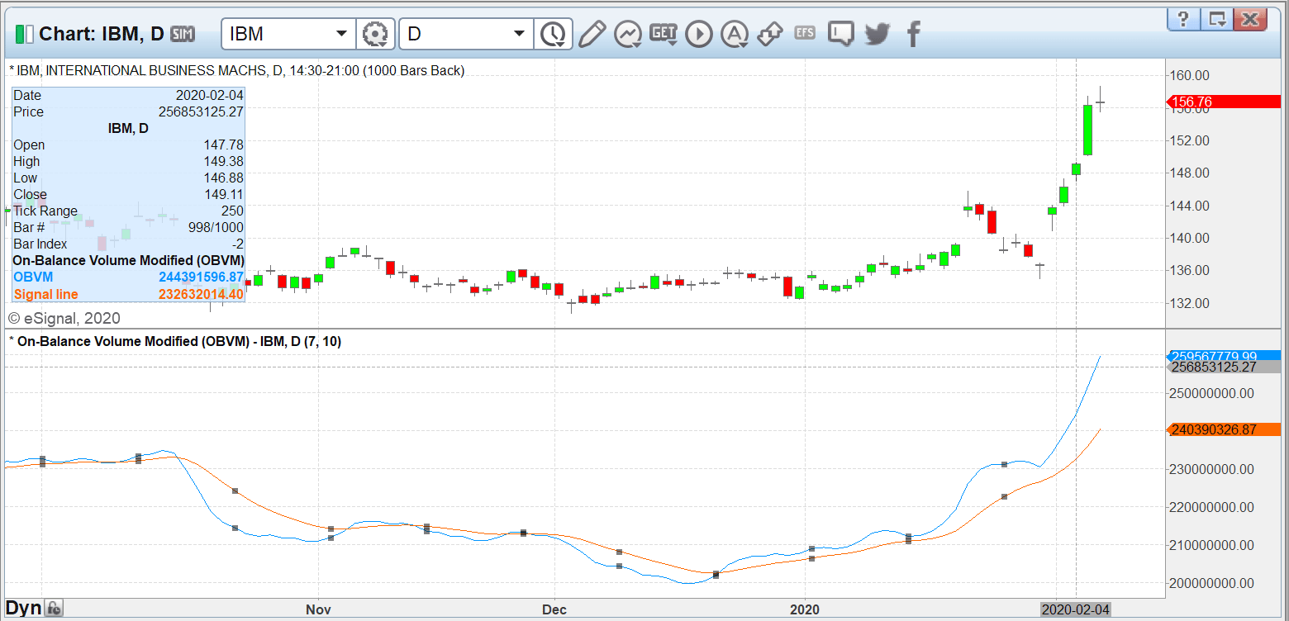Click the 160.00 price axis label
The image size is (1289, 621).
click(x=1190, y=75)
